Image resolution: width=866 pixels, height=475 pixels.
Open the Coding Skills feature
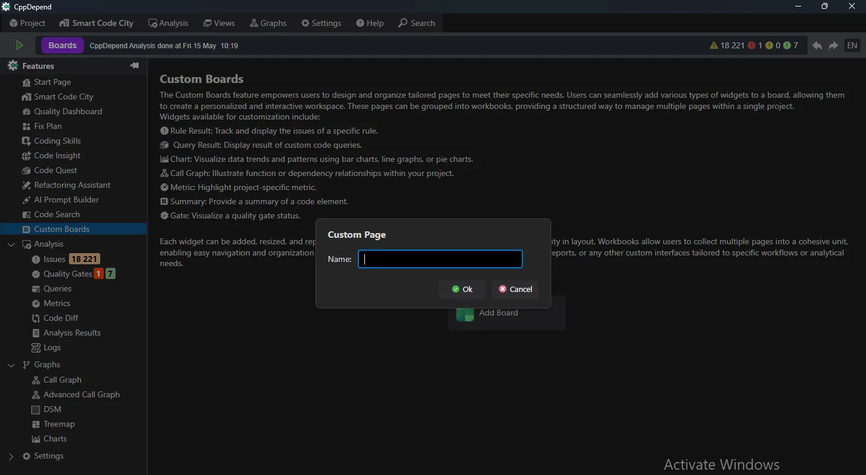coord(51,141)
